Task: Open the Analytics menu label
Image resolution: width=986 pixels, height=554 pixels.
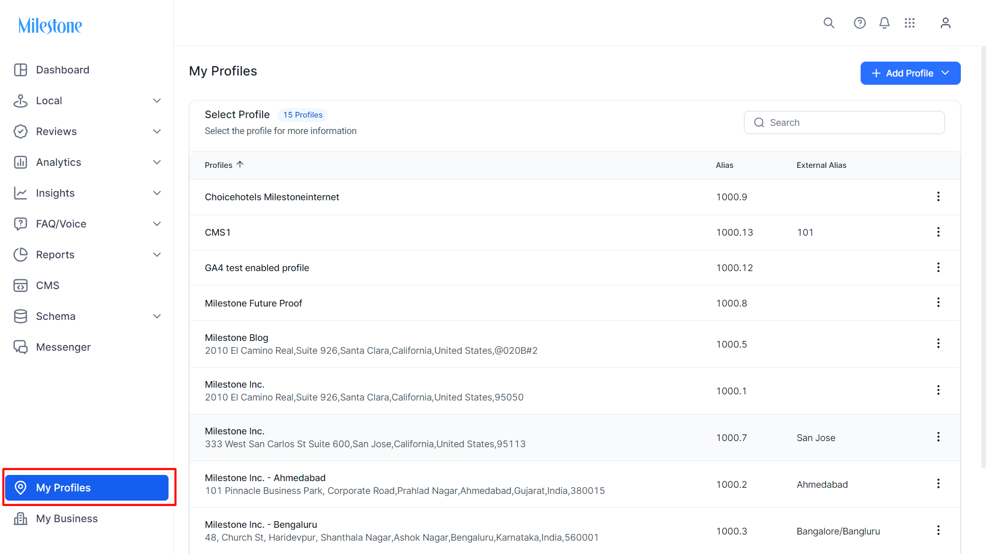Action: click(x=59, y=162)
